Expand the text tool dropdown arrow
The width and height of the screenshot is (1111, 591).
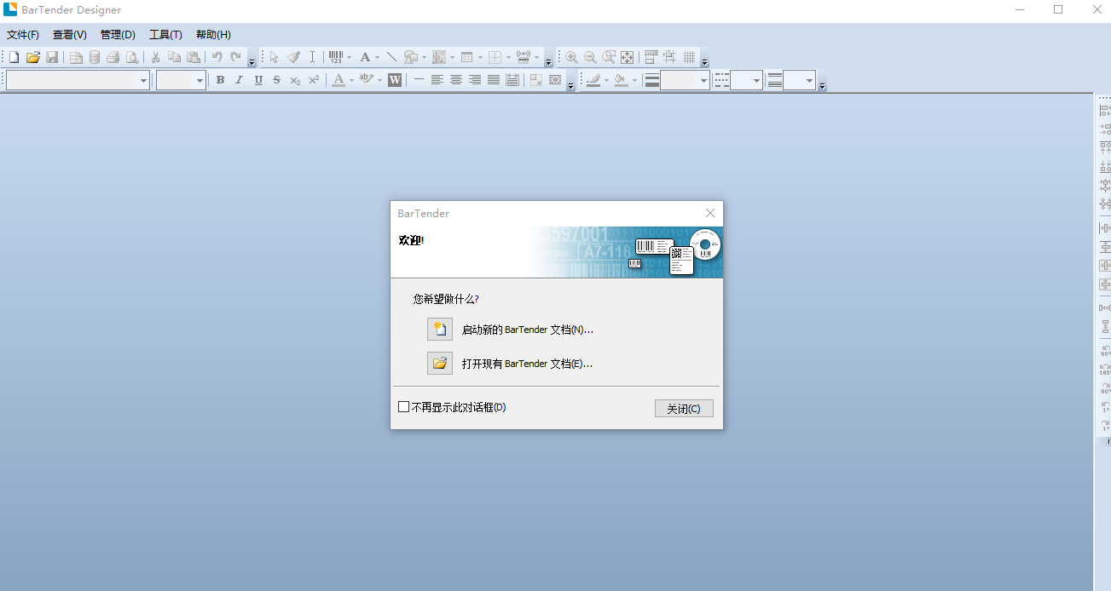pyautogui.click(x=378, y=58)
